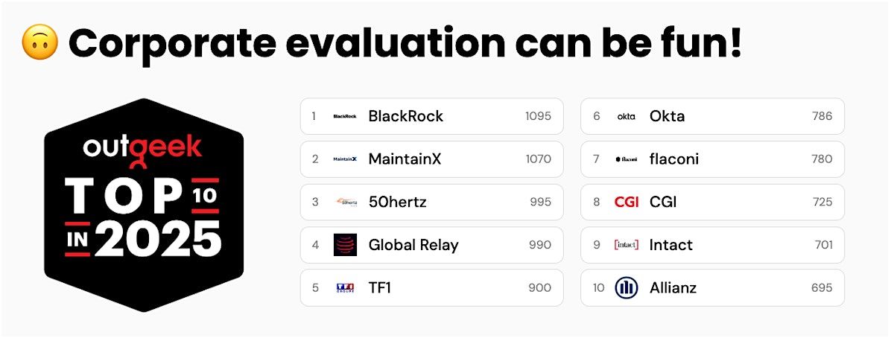894x338 pixels.
Task: Select the BlackRock company name
Action: tap(405, 116)
